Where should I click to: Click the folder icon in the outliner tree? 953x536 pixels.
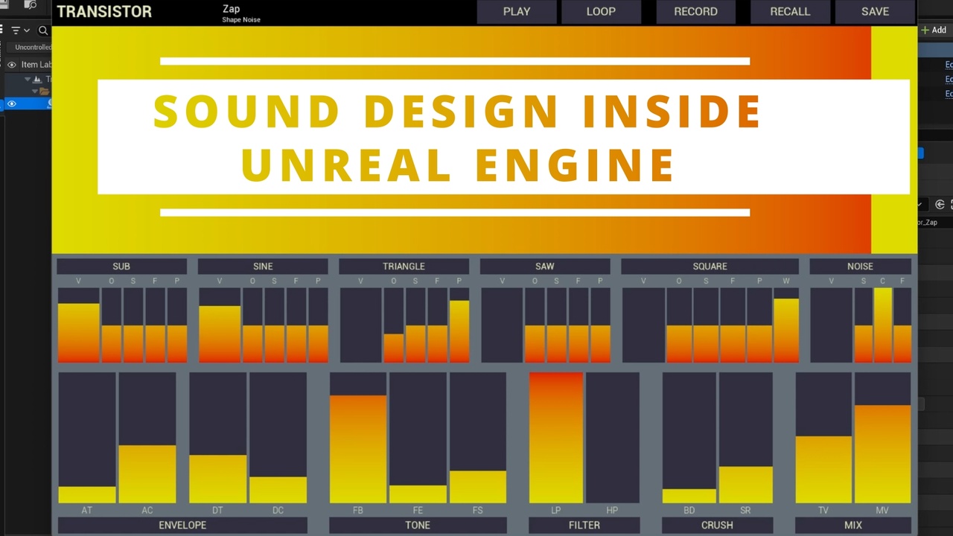(44, 91)
